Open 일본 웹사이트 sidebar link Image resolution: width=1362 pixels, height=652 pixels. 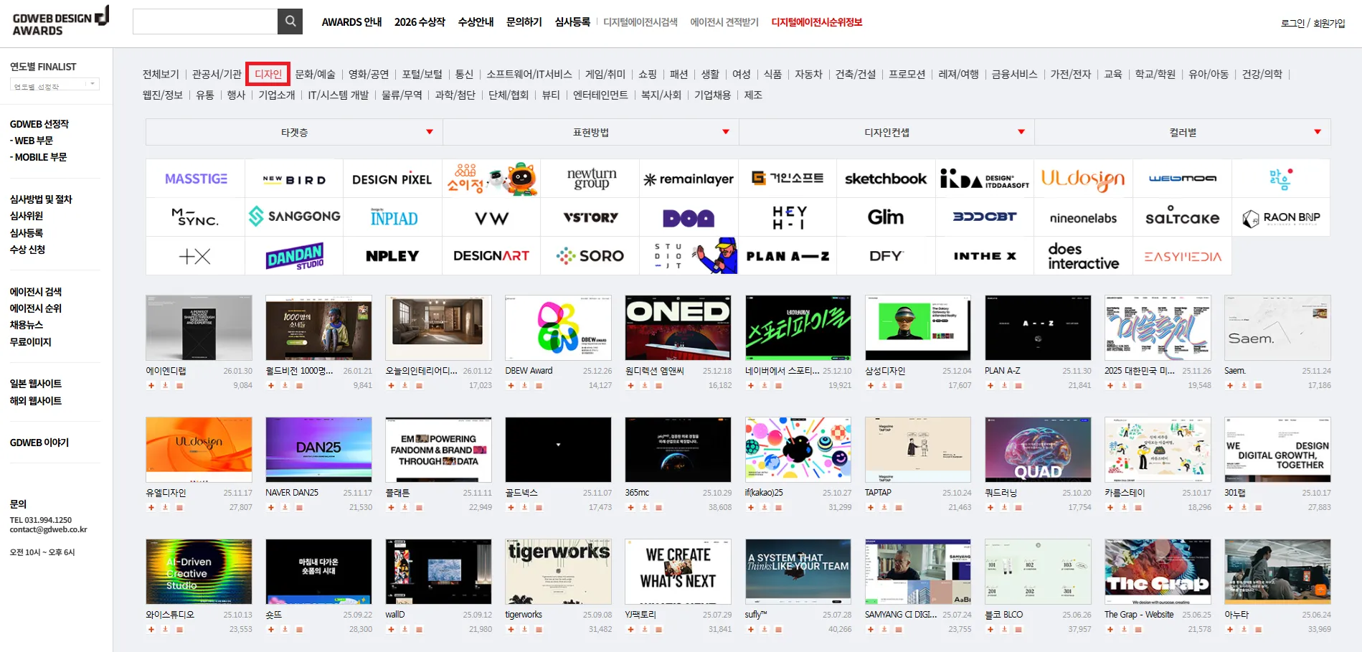pos(36,384)
